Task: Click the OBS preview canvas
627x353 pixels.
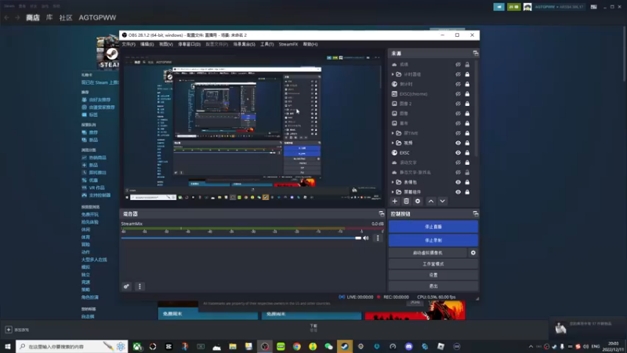Action: [x=252, y=126]
